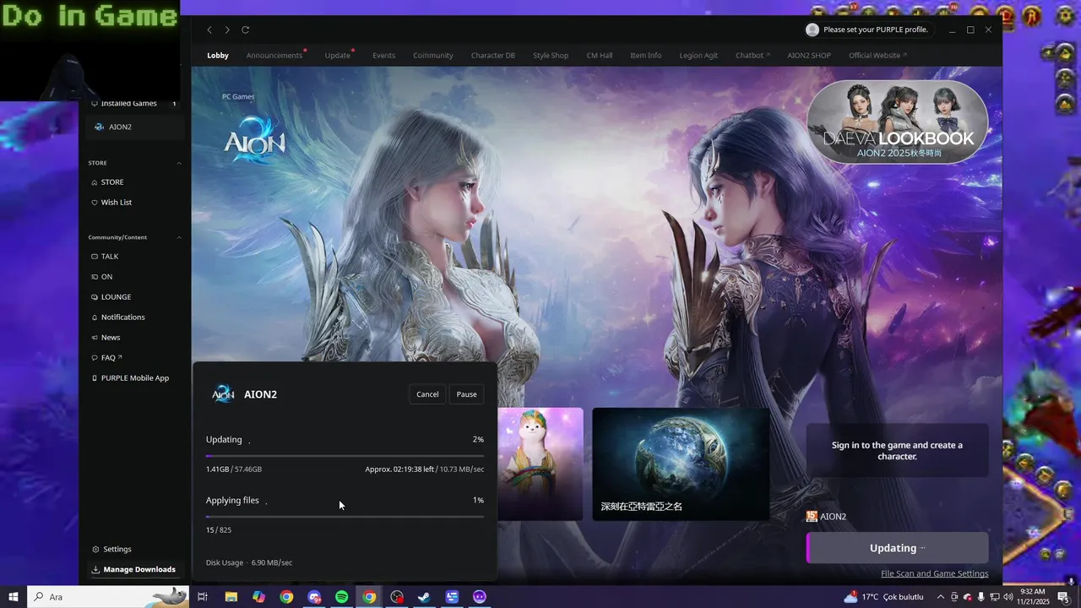Click the large Updating button
Viewport: 1081px width, 608px height.
tap(898, 548)
